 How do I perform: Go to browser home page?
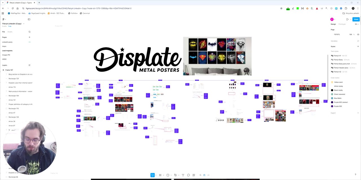point(17,8)
